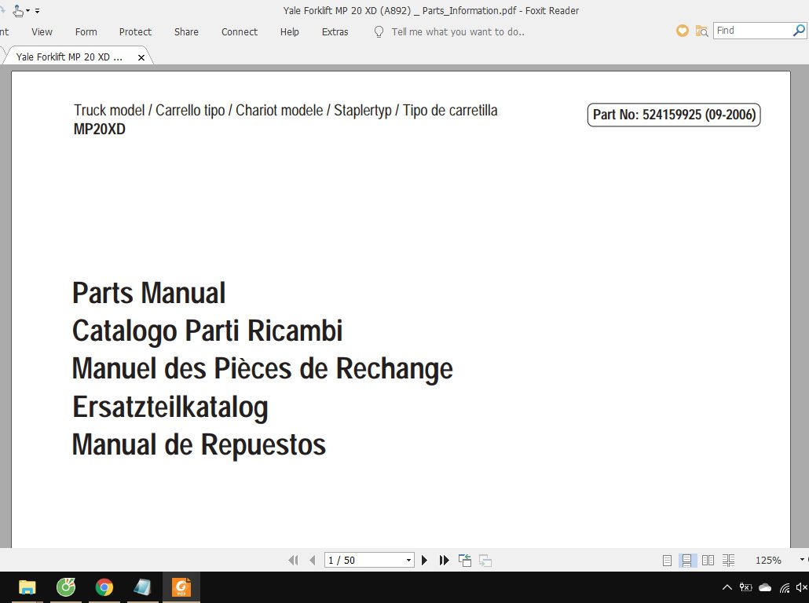Click the Ersatzteilkatalog heading
The image size is (809, 603).
(170, 407)
